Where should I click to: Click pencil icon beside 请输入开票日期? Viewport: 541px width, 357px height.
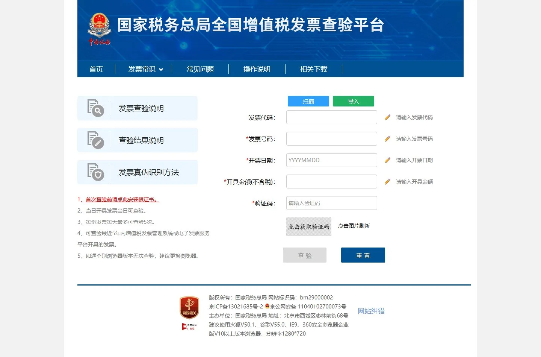tap(387, 160)
